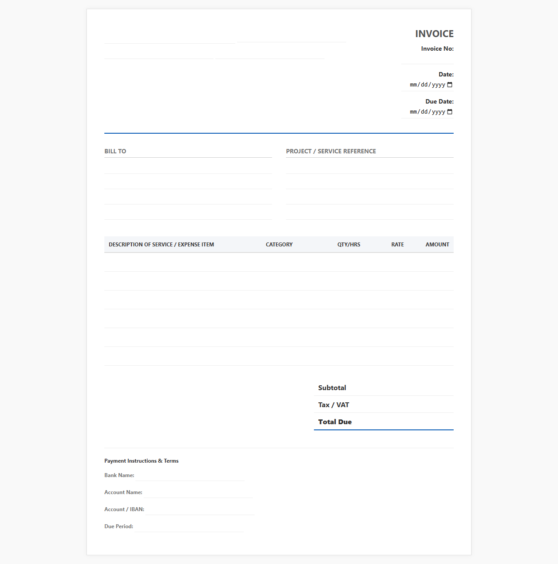Open the calendar picker for Date
Image resolution: width=558 pixels, height=564 pixels.
(450, 85)
